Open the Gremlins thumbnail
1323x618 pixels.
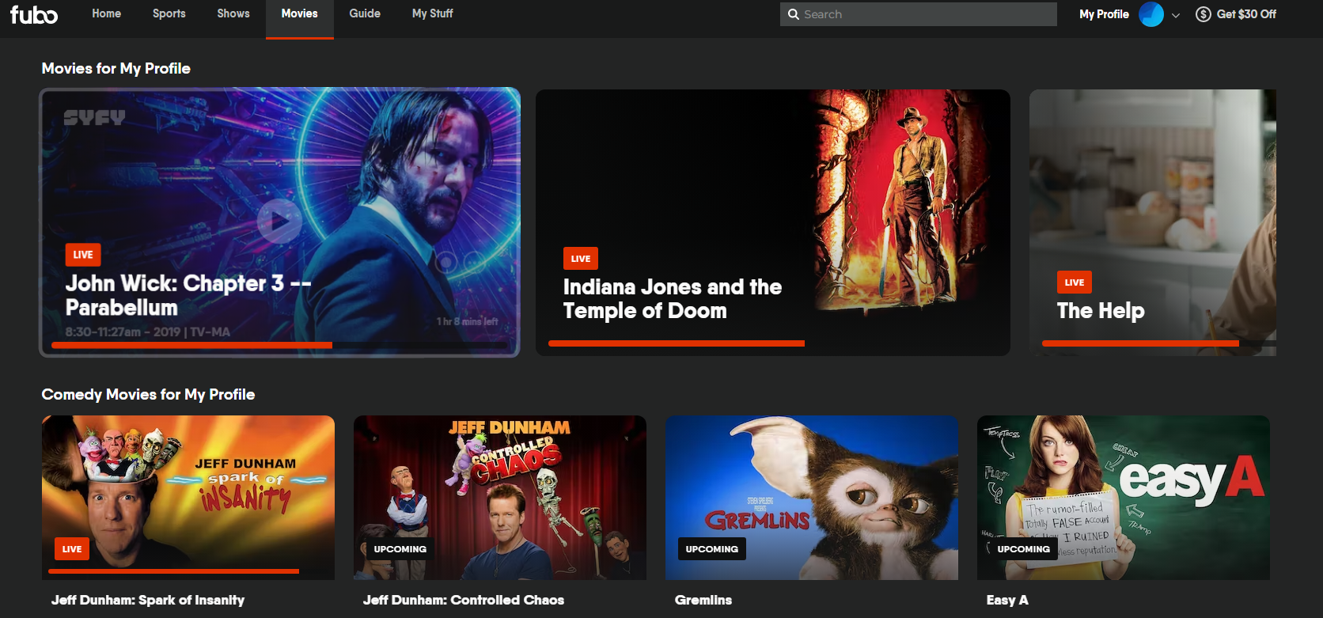pos(812,498)
